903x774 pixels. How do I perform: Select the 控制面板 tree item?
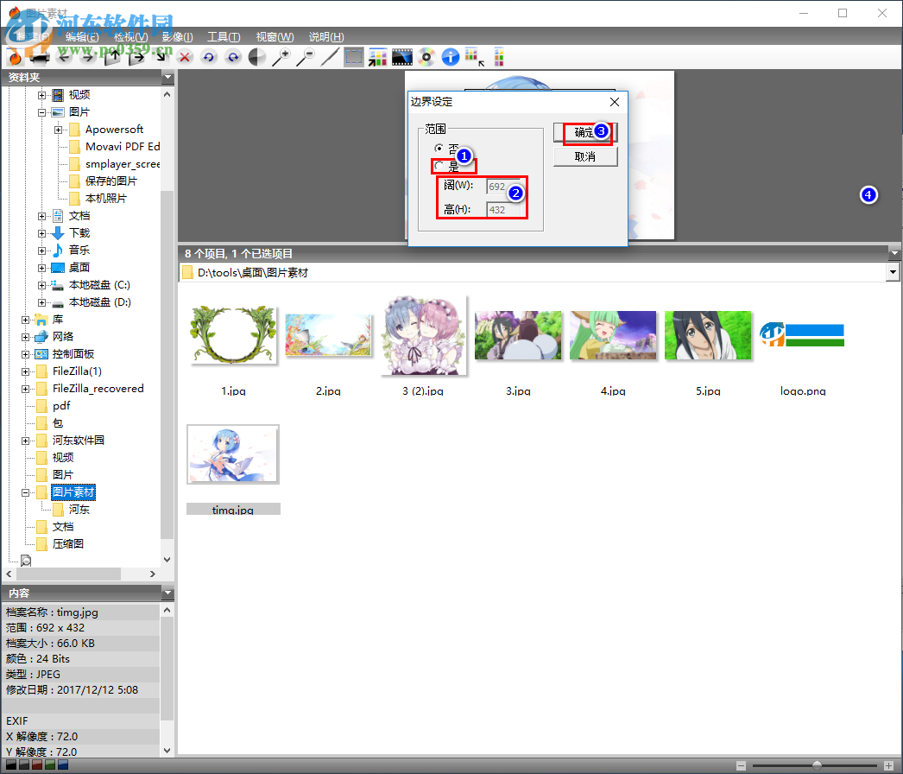pyautogui.click(x=73, y=354)
